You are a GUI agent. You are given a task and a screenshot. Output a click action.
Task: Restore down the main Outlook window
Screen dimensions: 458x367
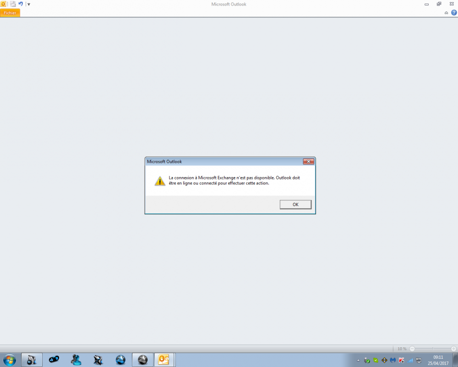[439, 4]
